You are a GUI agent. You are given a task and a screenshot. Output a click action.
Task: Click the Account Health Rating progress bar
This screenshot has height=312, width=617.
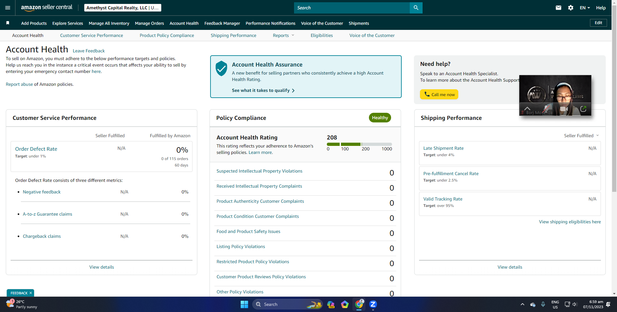tap(359, 144)
